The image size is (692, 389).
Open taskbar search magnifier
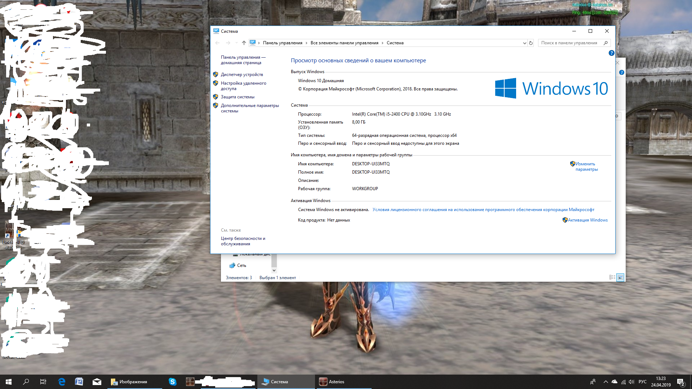point(26,382)
